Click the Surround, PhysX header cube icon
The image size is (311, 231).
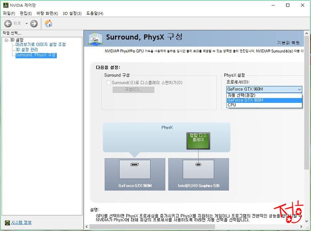point(96,38)
